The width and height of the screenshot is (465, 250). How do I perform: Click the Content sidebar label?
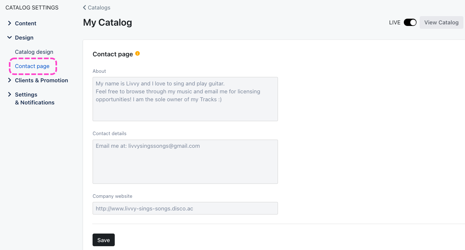pyautogui.click(x=26, y=23)
